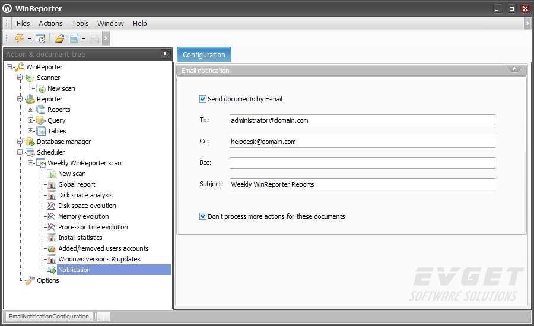This screenshot has width=534, height=326.
Task: Click the Scanner node icon
Action: pyautogui.click(x=30, y=78)
